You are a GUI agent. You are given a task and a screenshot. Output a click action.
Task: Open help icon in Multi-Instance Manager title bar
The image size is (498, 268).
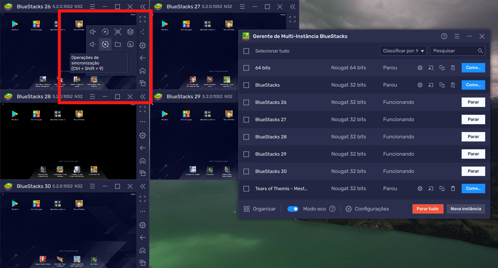(444, 36)
